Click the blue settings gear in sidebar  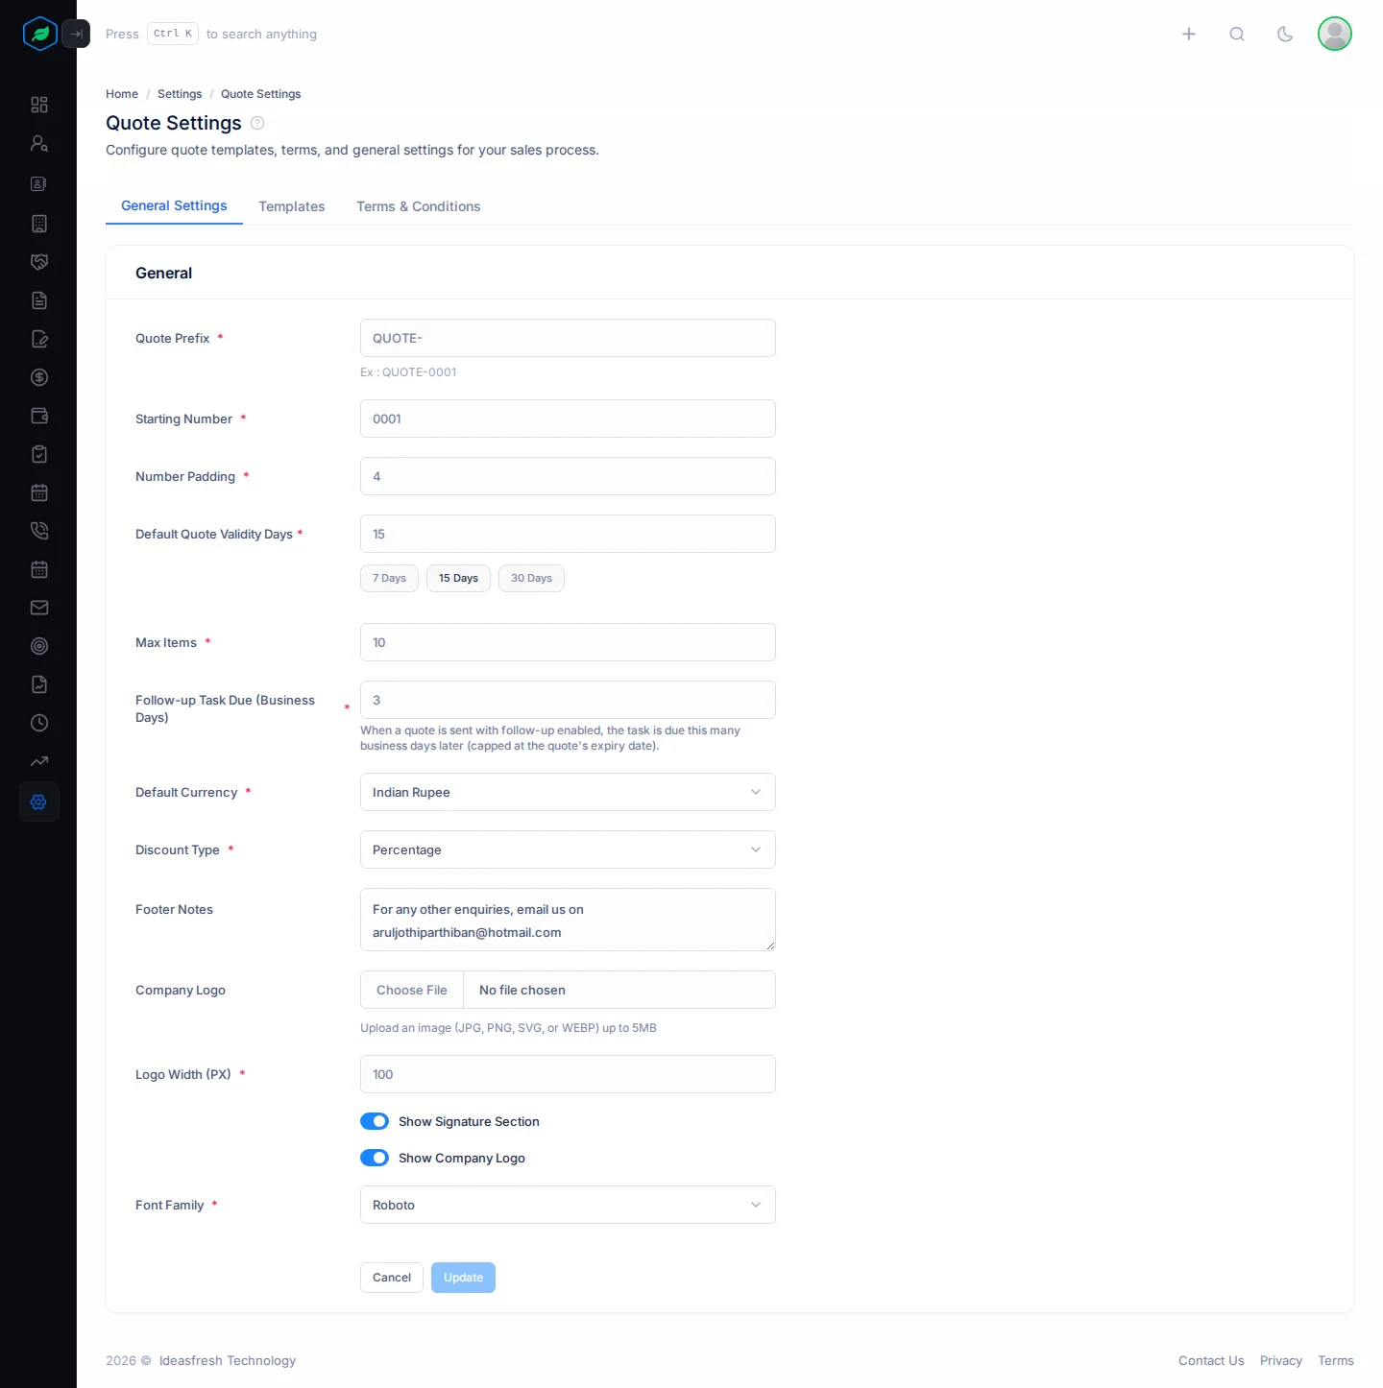[x=39, y=802]
